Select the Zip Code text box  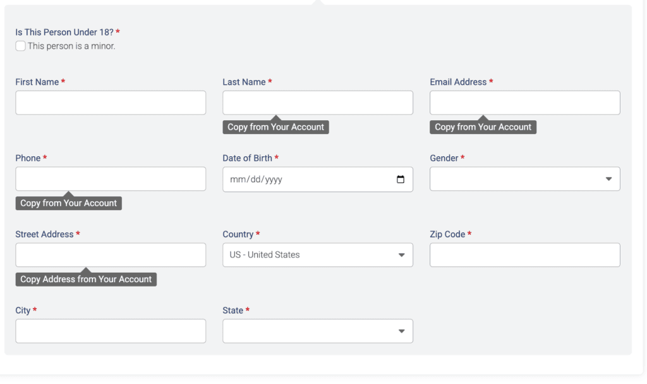pyautogui.click(x=524, y=255)
